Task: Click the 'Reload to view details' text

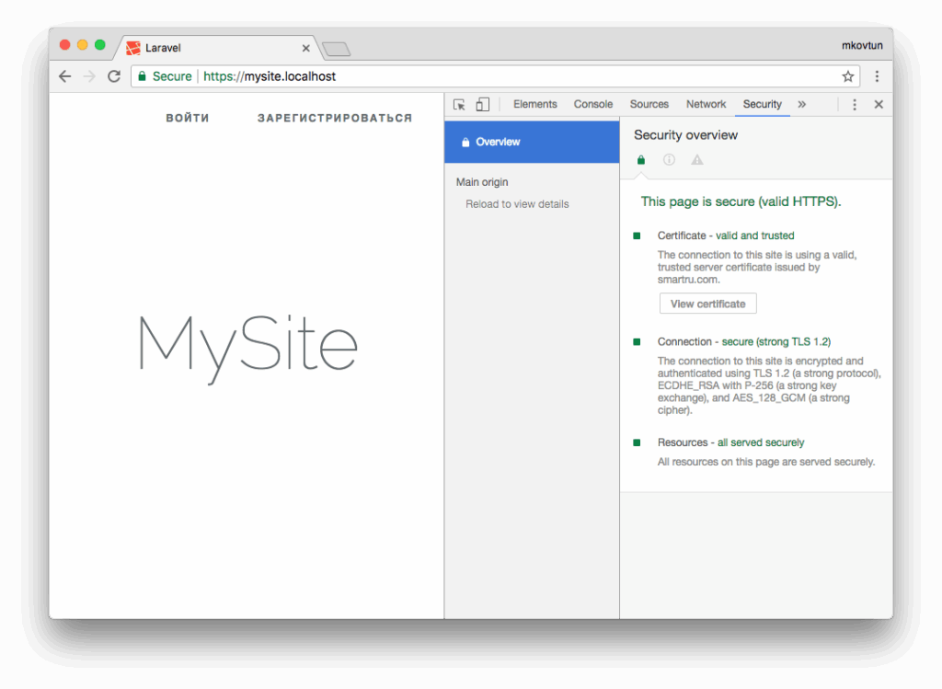Action: pos(517,204)
